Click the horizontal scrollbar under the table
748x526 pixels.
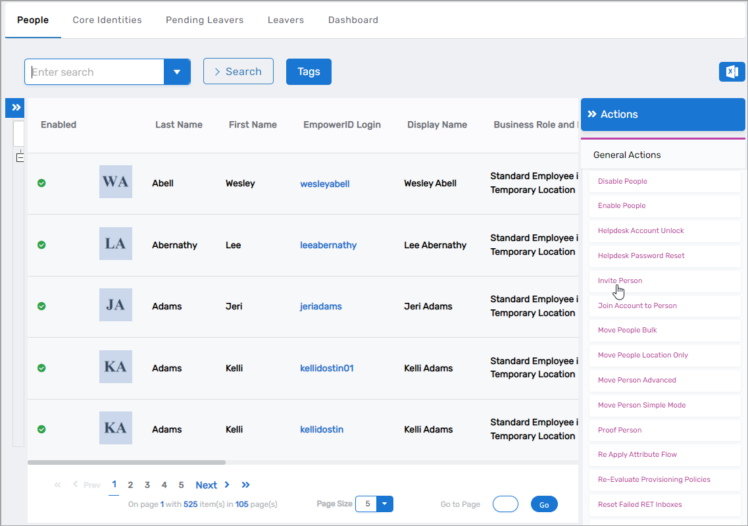(x=126, y=463)
